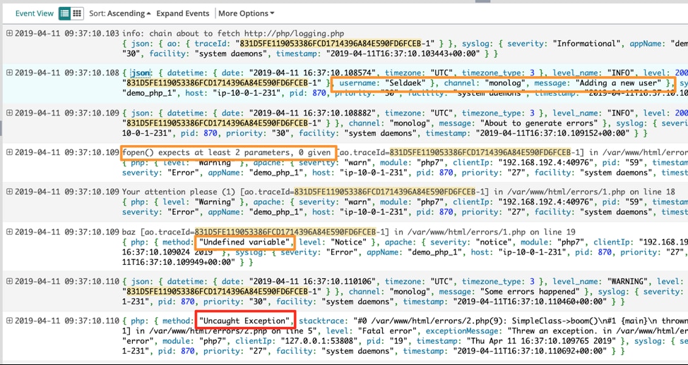Click the Event View label

point(34,13)
